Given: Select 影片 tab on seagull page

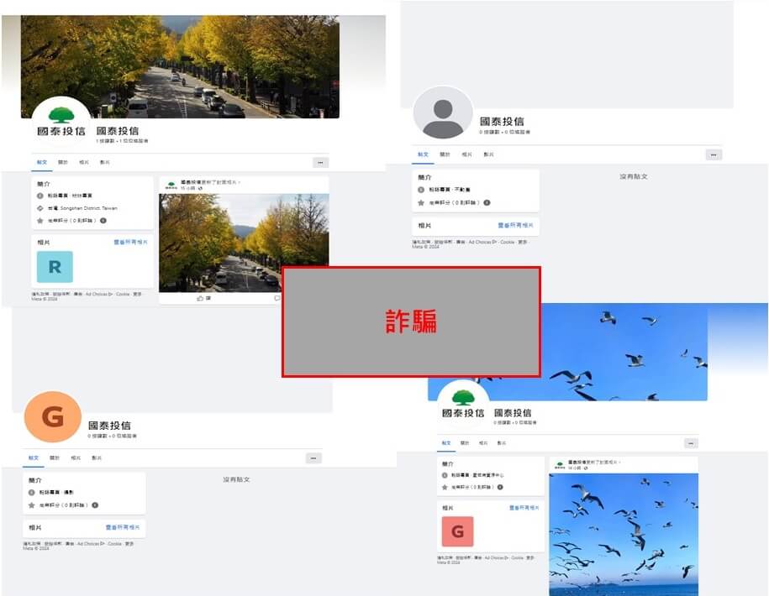Looking at the screenshot, I should 501,442.
